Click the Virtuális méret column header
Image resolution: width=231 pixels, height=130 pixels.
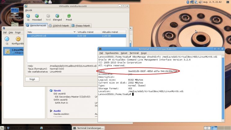[x=89, y=32]
